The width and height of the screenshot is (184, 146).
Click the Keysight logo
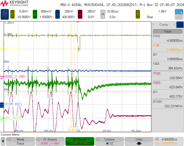(14, 4)
